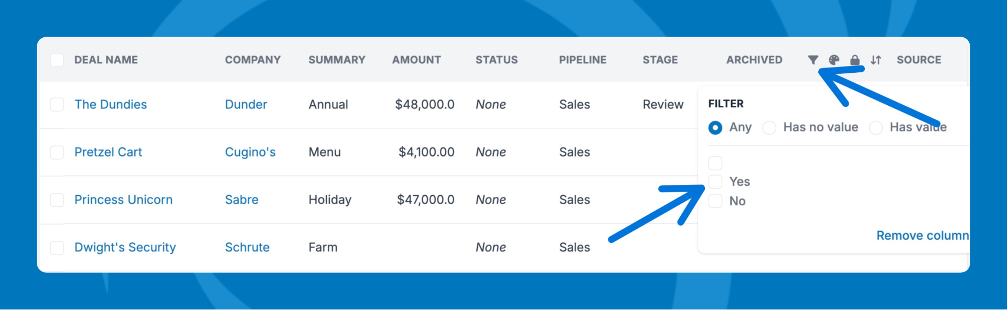This screenshot has height=310, width=1007.
Task: Toggle the select-all checkbox in table header
Action: 57,60
